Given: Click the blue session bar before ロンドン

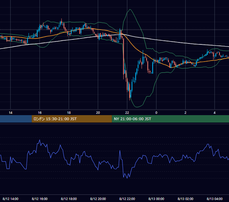Looking at the screenshot, I should pos(16,119).
